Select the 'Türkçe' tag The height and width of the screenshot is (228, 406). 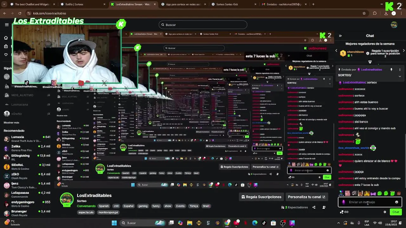click(194, 206)
